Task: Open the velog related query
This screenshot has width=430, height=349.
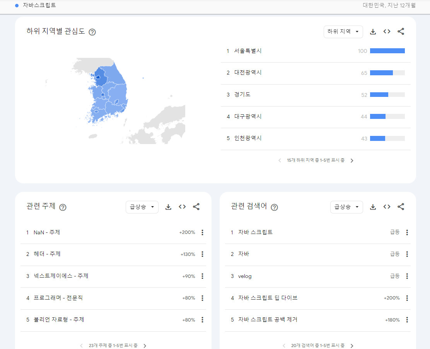Action: [245, 276]
